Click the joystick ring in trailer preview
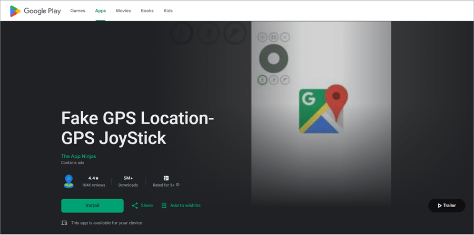This screenshot has width=474, height=235. pos(273,58)
